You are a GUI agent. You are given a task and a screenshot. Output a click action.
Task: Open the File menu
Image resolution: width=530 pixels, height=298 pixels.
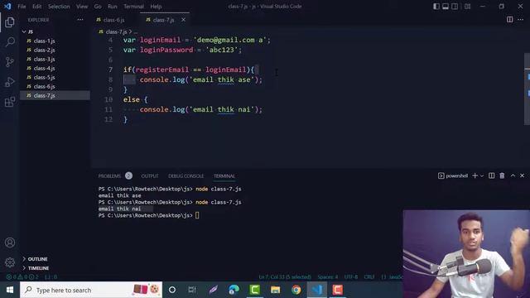(x=22, y=7)
